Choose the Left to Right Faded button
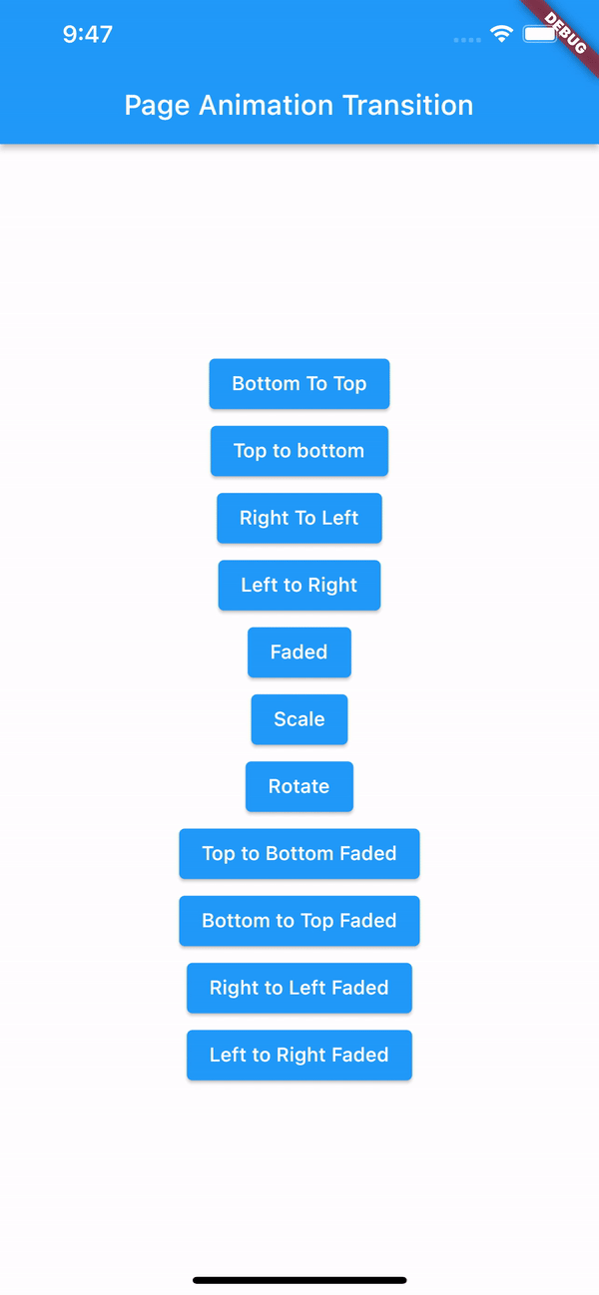Viewport: 599px width, 1295px height. coord(299,1055)
